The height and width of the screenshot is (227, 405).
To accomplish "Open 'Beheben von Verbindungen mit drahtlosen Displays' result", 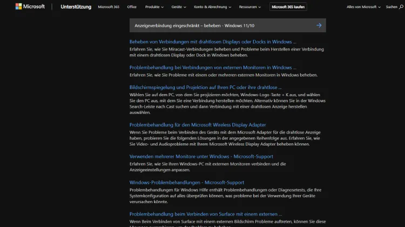I will [x=213, y=42].
